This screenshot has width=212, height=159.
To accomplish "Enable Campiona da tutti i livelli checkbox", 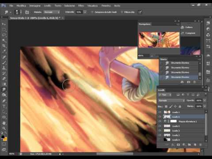I will tap(92, 12).
